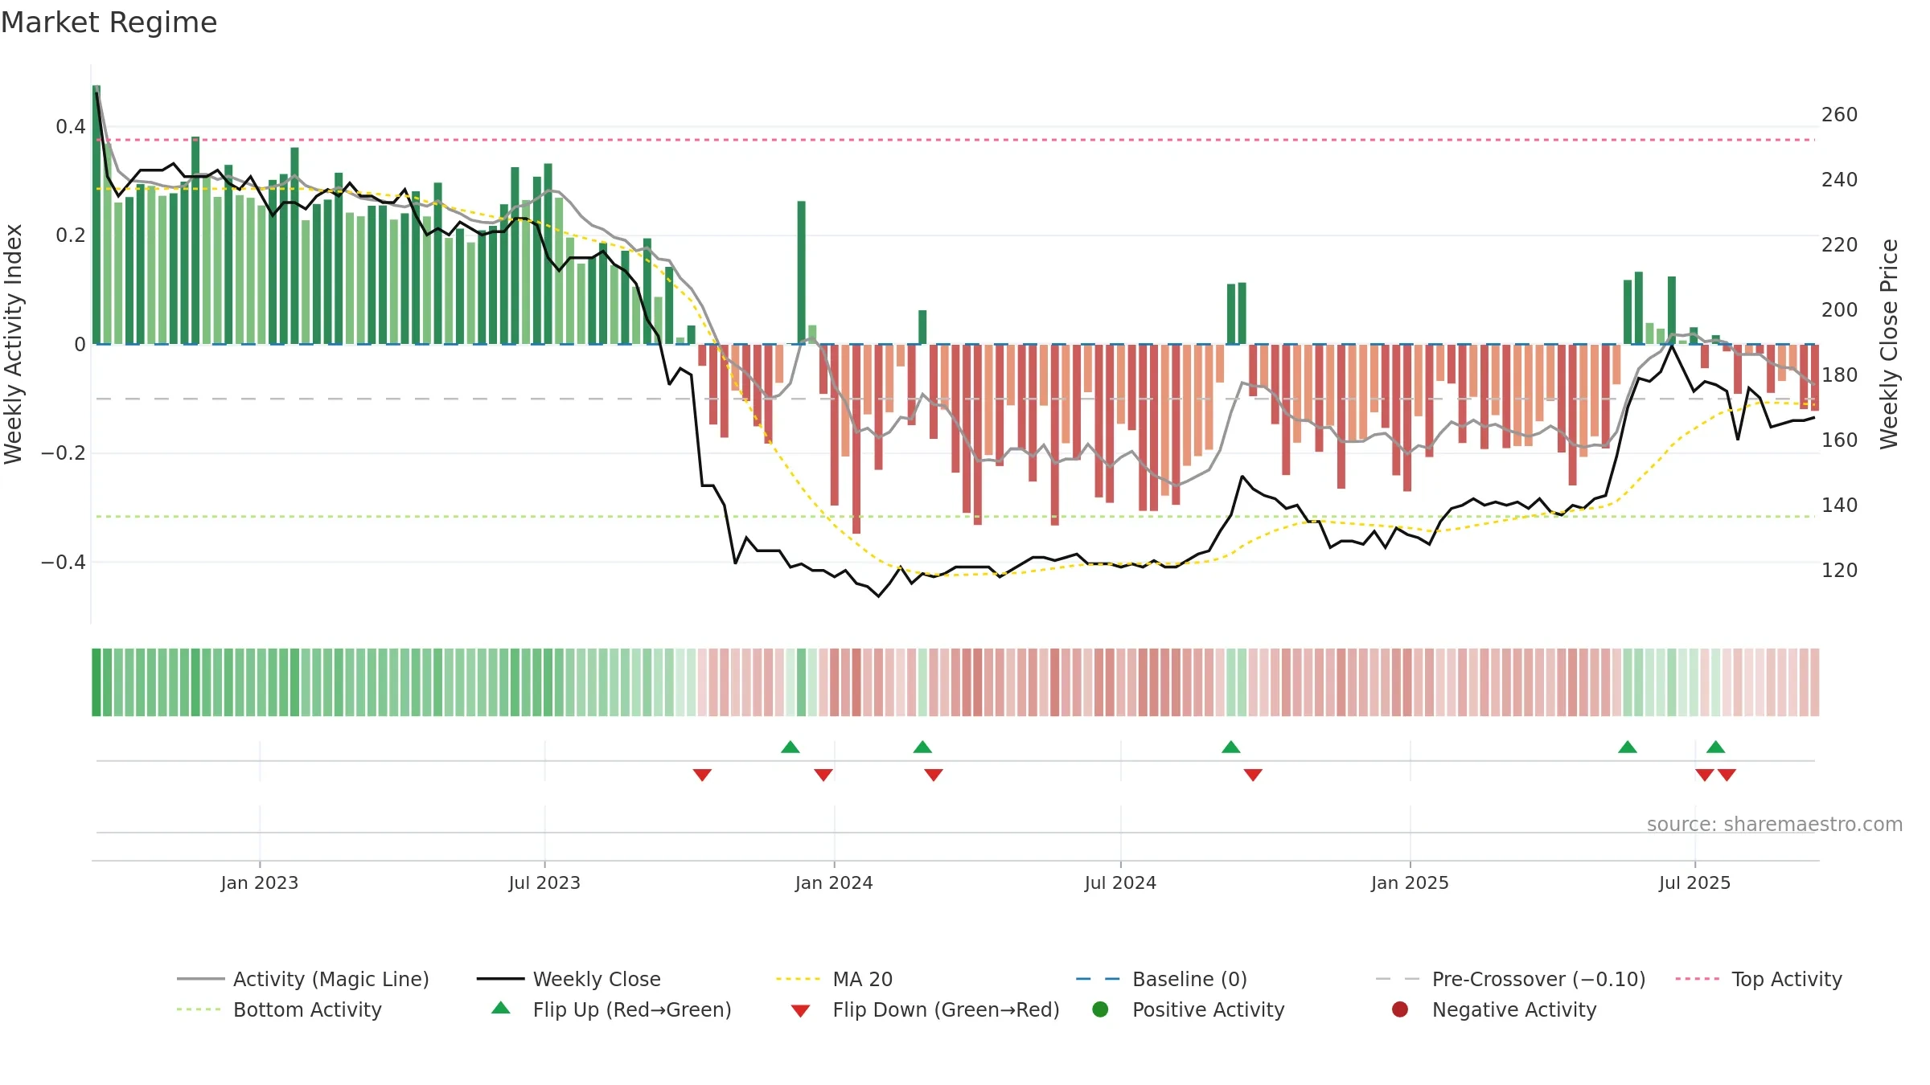Viewport: 1930px width, 1085px height.
Task: Select the Flip Up marker in May 2025
Action: 1628,747
